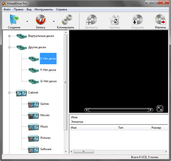Image resolution: width=171 pixels, height=161 pixels.
Task: Select the 'Другие диски' tree label
Action: pos(37,47)
